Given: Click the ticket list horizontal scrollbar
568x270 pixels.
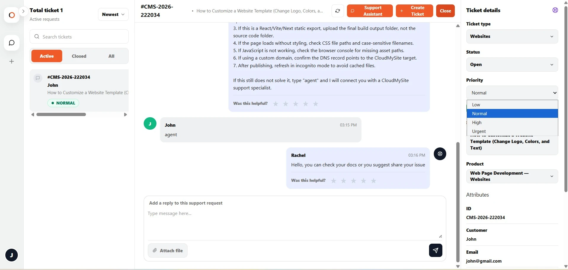Looking at the screenshot, I should point(61,115).
